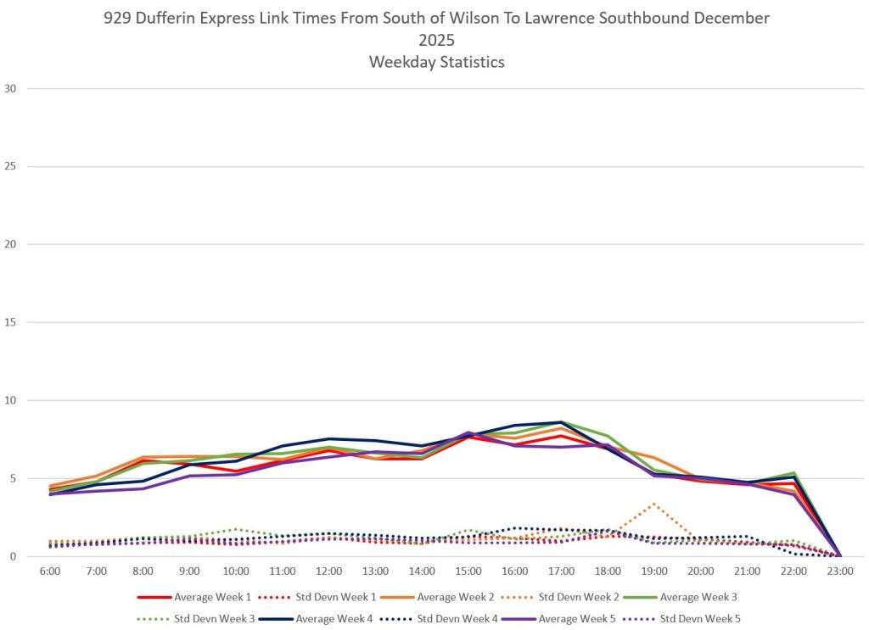The width and height of the screenshot is (869, 630).
Task: Select the 5 value on the vertical axis
Action: [x=13, y=478]
